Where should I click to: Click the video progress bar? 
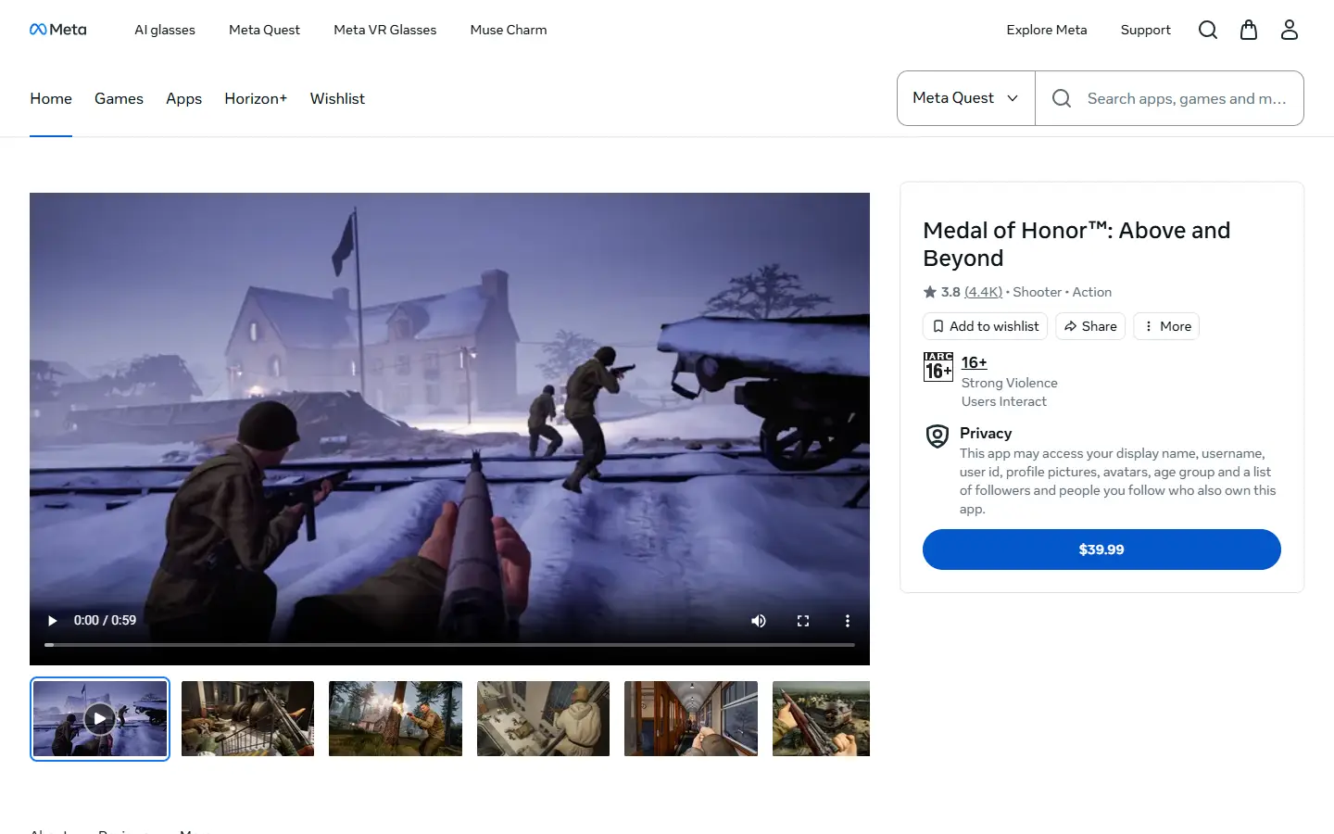coord(449,644)
